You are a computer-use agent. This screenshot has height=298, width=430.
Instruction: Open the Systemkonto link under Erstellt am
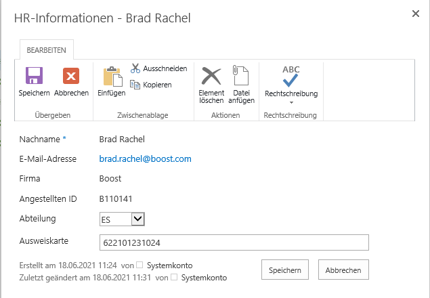tap(169, 265)
